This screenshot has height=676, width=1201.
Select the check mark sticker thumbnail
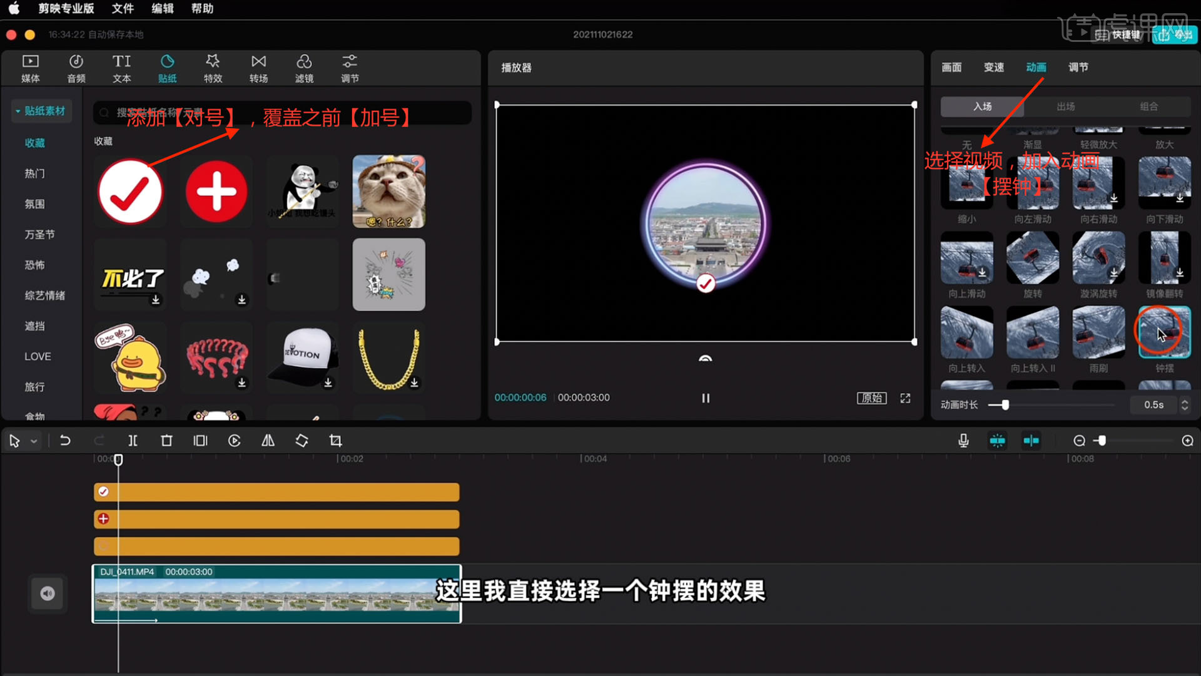coord(130,192)
